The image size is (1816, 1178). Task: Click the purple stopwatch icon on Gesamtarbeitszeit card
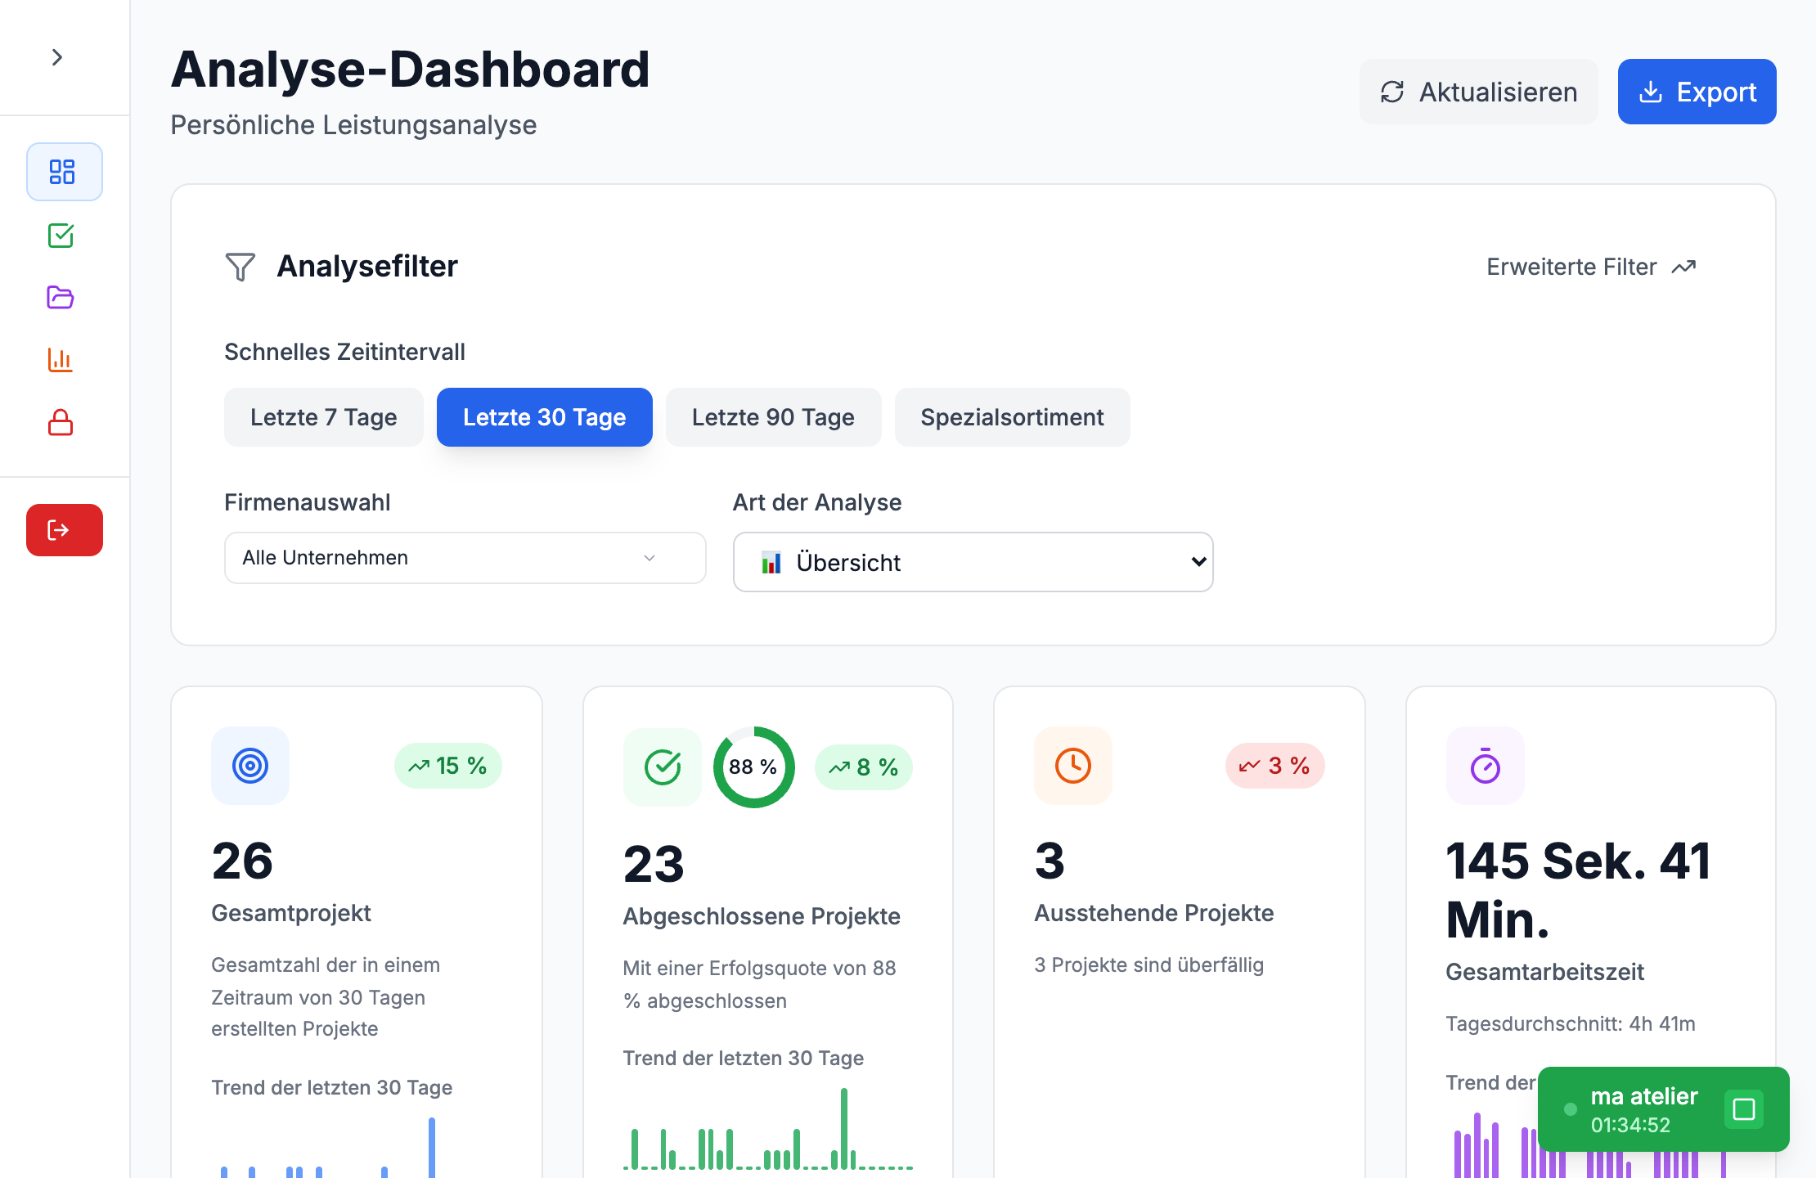point(1485,766)
